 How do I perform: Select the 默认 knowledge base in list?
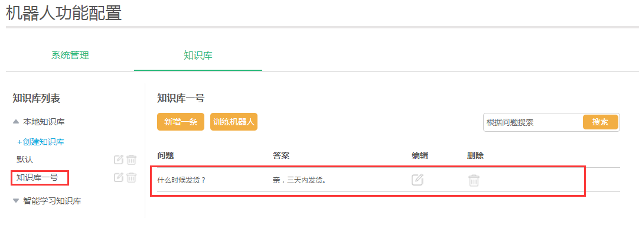click(24, 160)
